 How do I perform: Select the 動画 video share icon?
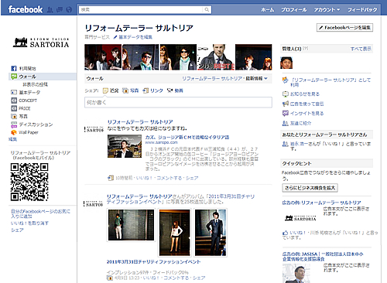pyautogui.click(x=170, y=90)
